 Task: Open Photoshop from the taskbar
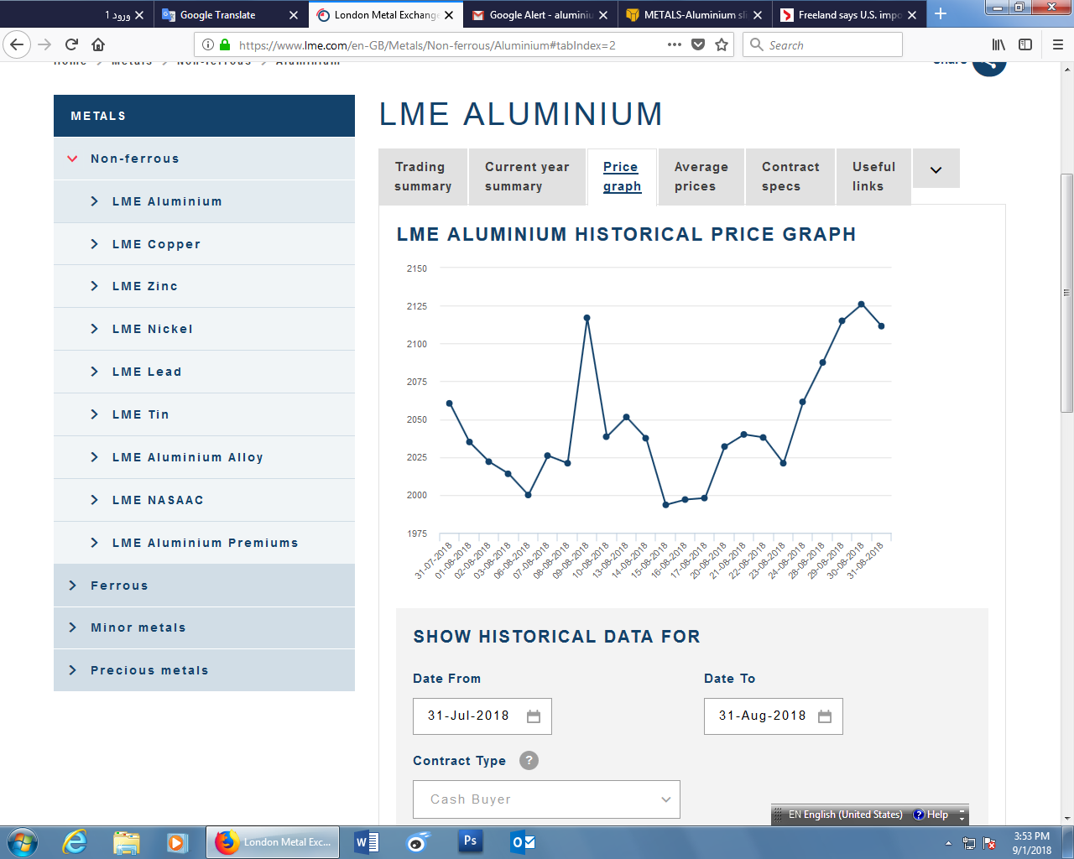tap(470, 841)
